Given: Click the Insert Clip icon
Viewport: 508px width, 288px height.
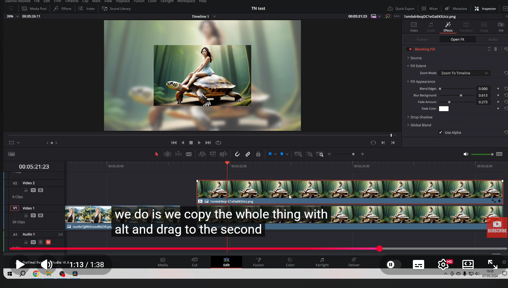Looking at the screenshot, I should 202,154.
